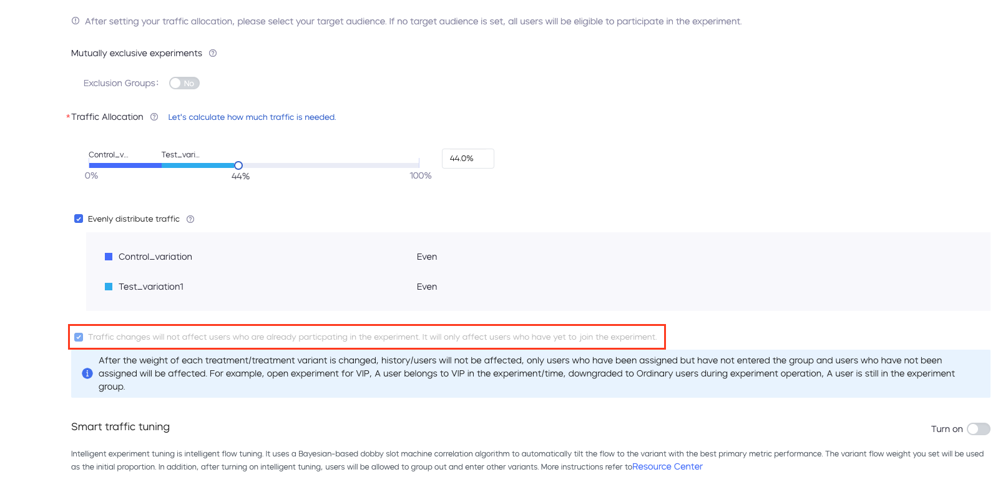Toggle the Exclusion Groups switch
This screenshot has height=492, width=1003.
click(184, 83)
